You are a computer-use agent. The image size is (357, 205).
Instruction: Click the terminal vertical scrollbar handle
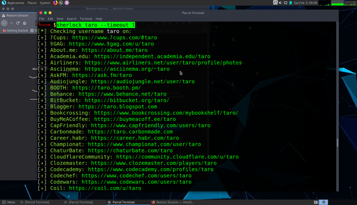(x=337, y=143)
